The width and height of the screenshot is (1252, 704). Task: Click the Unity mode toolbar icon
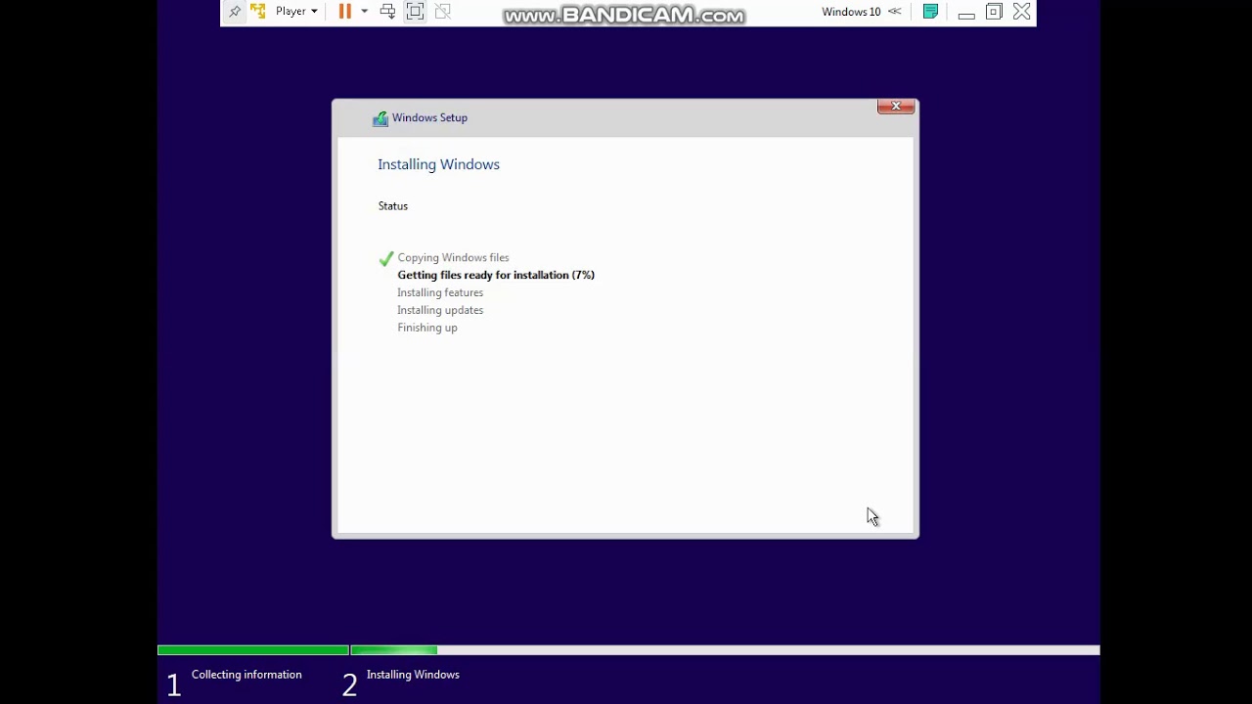(442, 11)
